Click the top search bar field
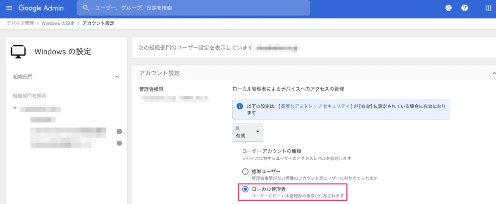 click(x=193, y=8)
